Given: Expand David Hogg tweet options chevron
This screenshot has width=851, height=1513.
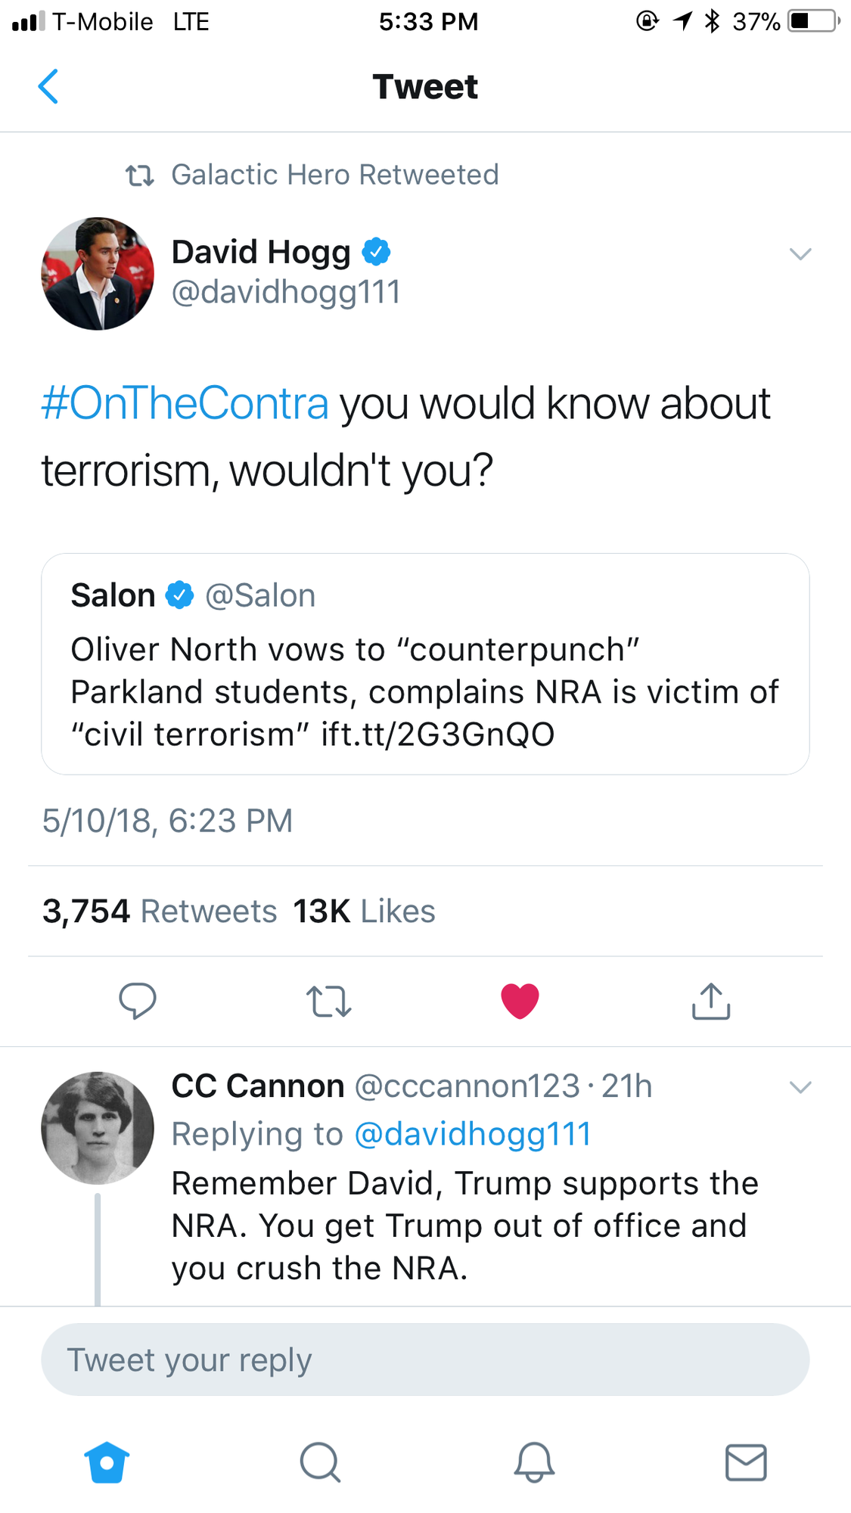Looking at the screenshot, I should pos(800,253).
